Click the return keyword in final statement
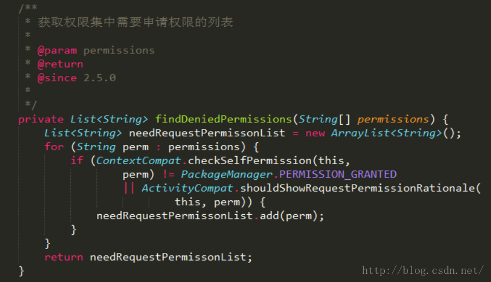 (x=64, y=257)
